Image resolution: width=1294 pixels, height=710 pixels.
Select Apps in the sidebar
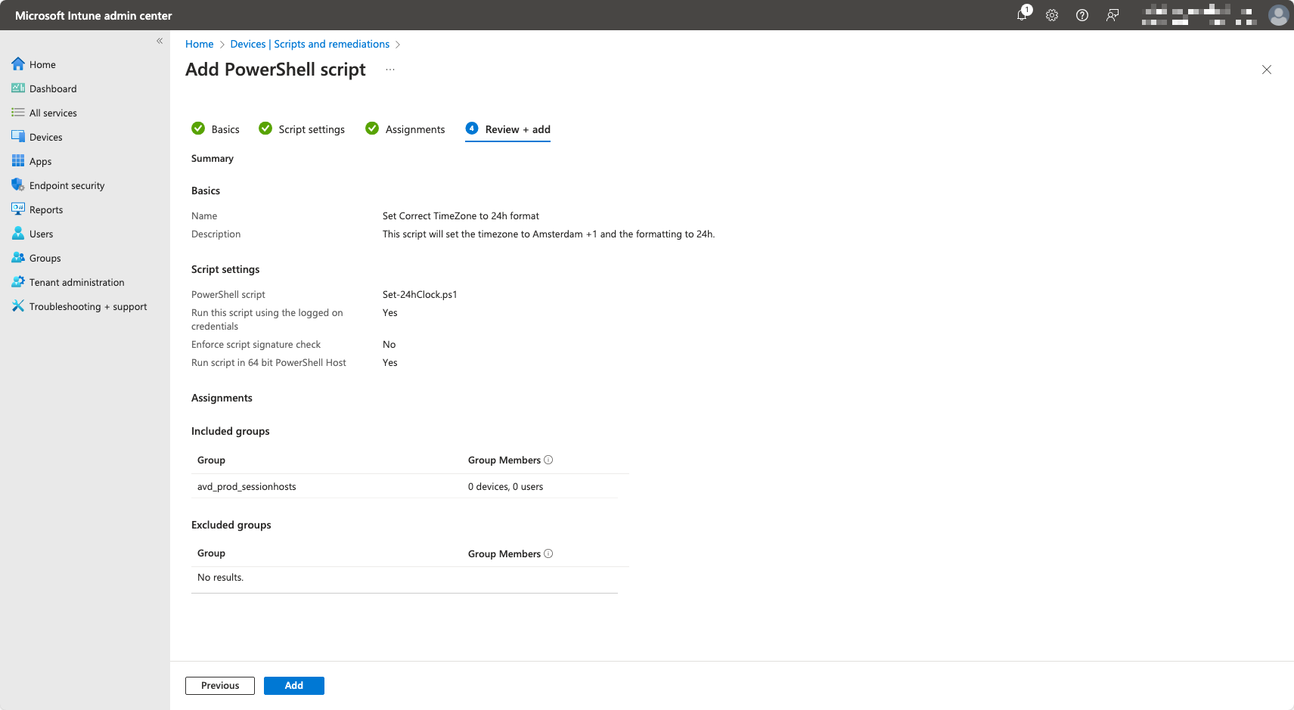39,161
